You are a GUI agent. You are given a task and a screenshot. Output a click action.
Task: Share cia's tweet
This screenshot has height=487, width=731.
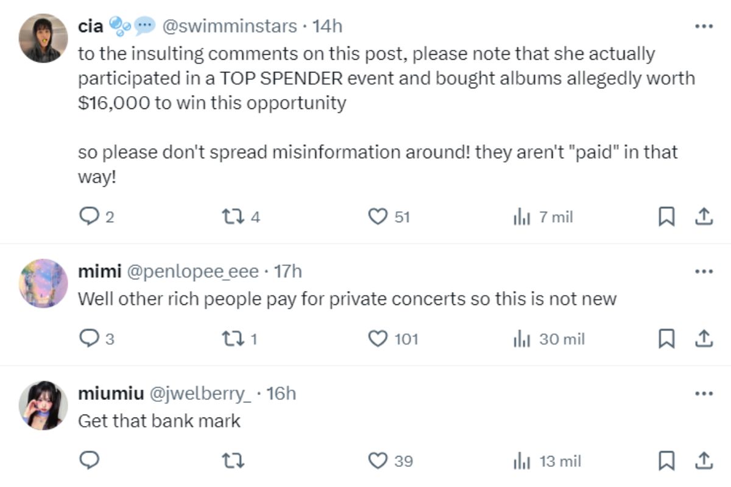[x=704, y=217]
